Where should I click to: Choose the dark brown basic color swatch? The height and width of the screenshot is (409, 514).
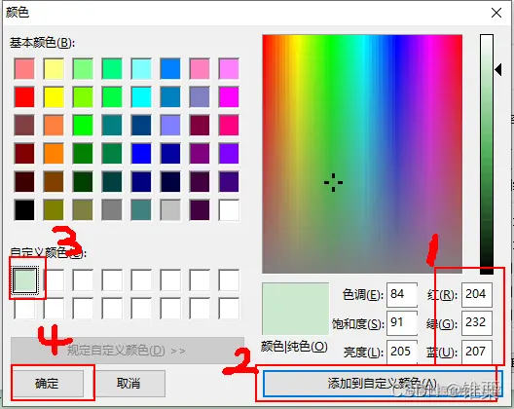click(x=54, y=181)
